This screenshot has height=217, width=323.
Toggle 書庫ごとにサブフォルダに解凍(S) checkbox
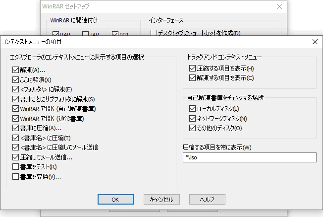point(16,99)
